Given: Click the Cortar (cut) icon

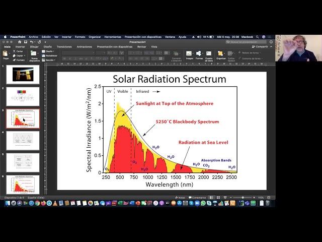Looking at the screenshot, I should [19, 51].
